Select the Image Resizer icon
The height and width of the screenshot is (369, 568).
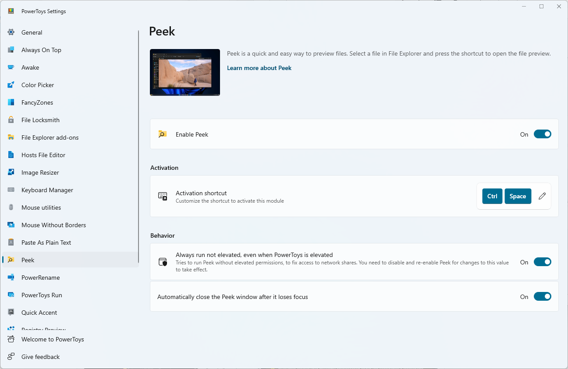coord(11,172)
